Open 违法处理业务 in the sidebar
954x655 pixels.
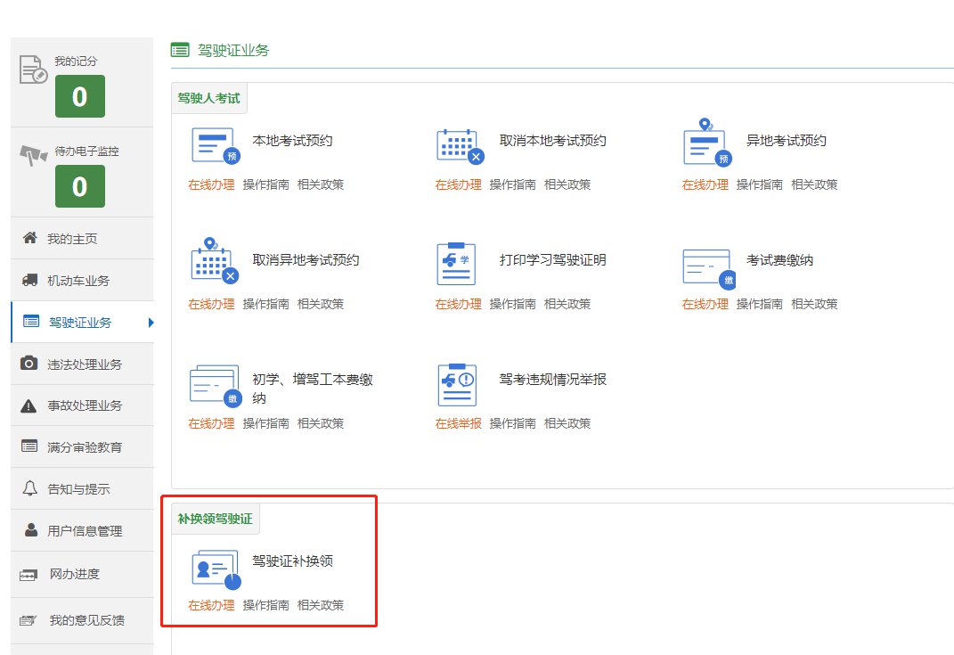point(84,364)
